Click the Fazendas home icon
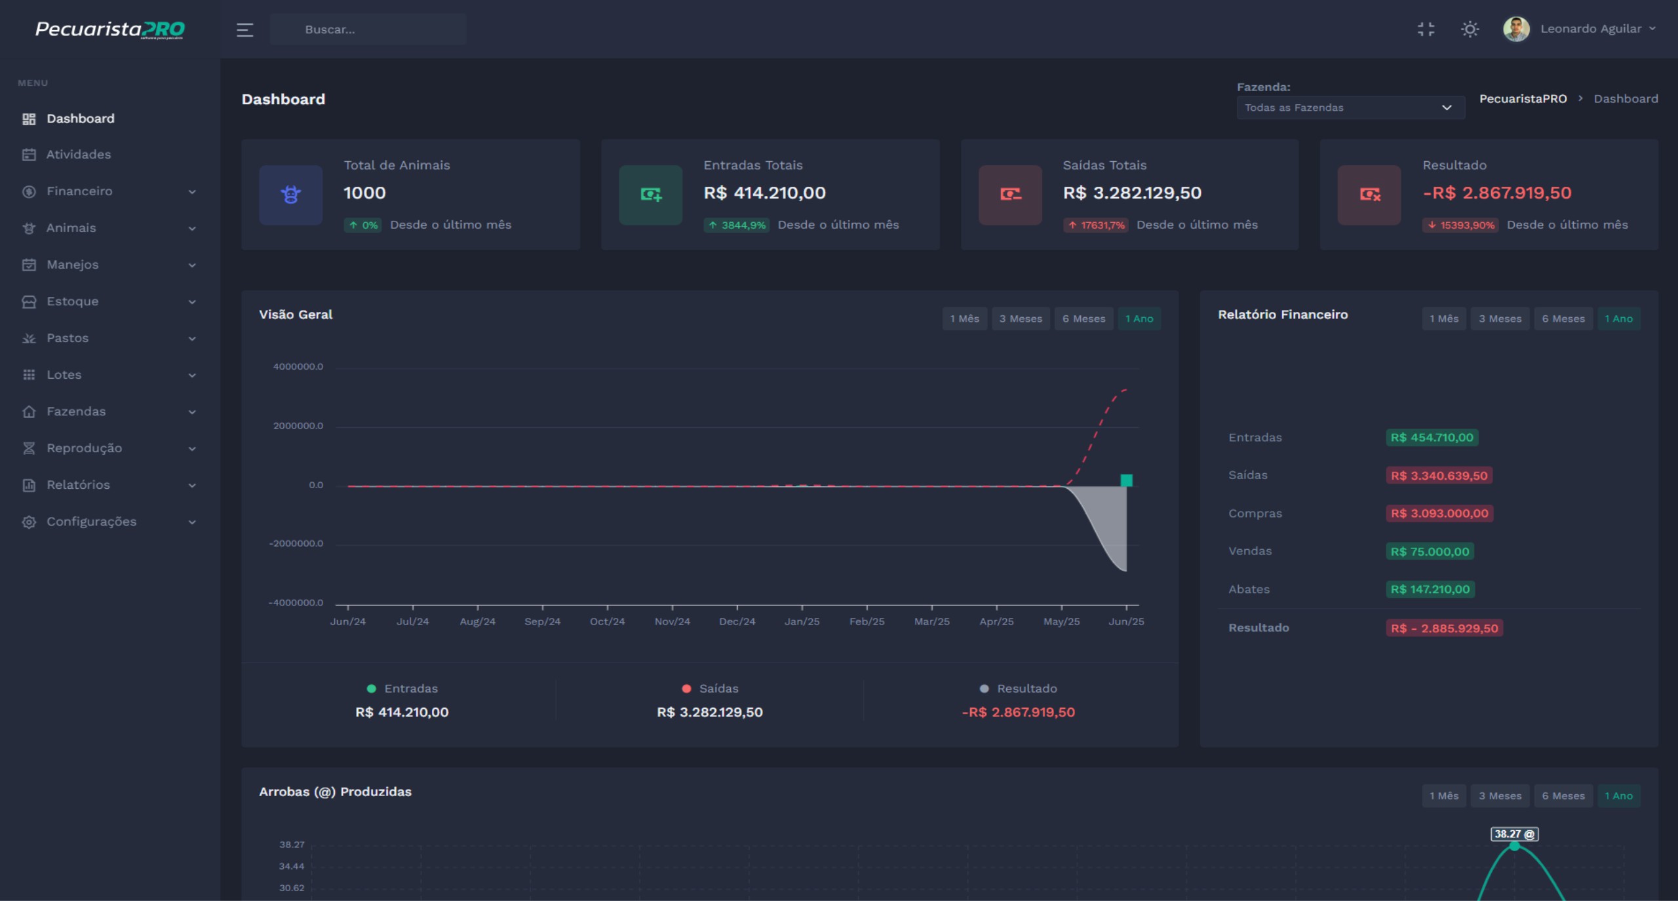1678x901 pixels. 29,412
